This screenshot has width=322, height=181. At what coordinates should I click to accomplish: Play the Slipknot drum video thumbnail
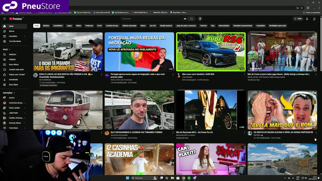pyautogui.click(x=211, y=159)
